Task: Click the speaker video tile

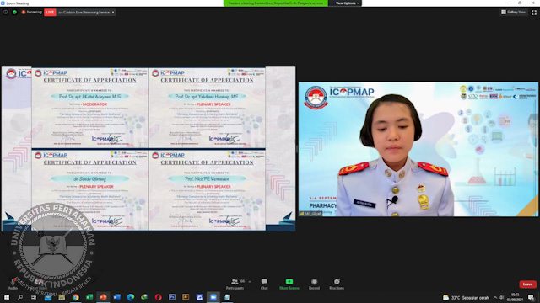Action: pyautogui.click(x=418, y=149)
